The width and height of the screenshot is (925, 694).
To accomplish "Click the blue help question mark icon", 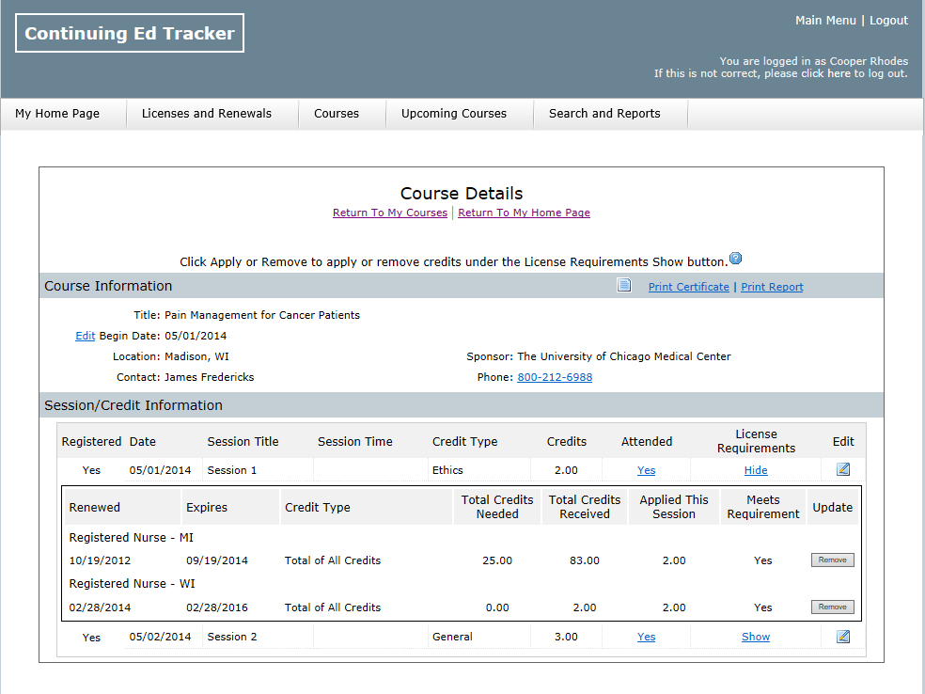I will [736, 259].
